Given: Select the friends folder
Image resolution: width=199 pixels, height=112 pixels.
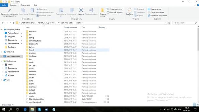Looking at the screenshot, I should 31,50.
